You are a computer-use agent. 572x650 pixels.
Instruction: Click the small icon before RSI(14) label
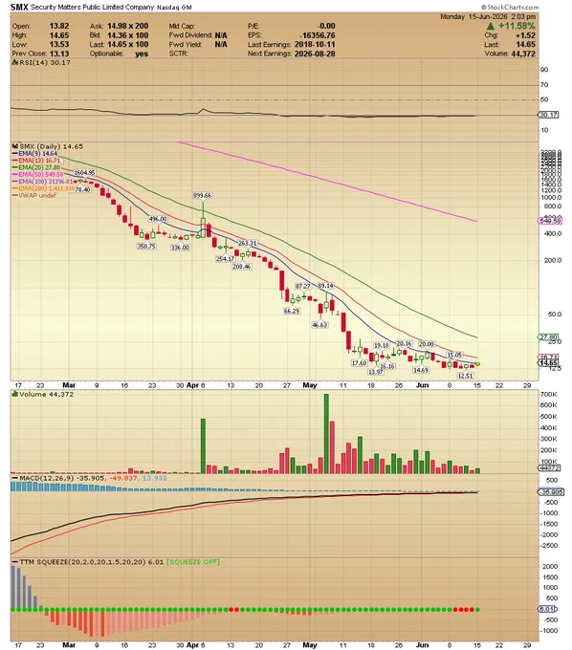click(x=14, y=62)
